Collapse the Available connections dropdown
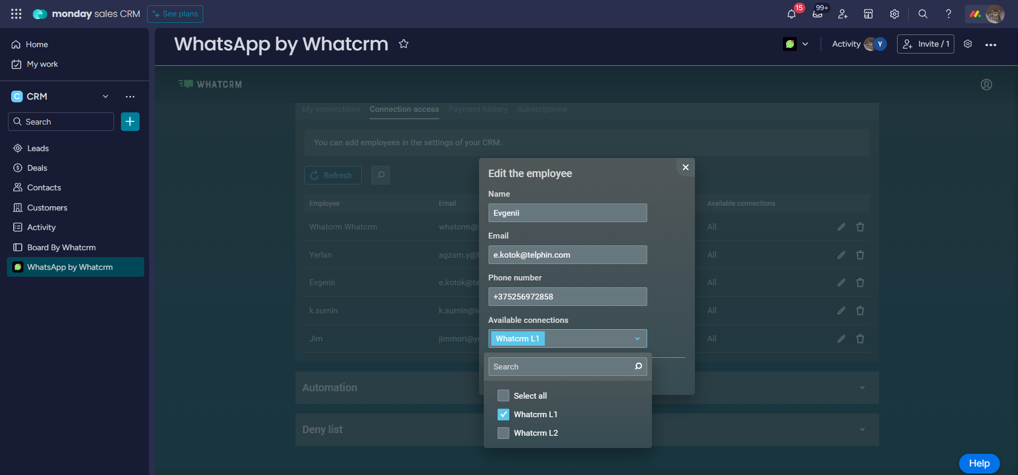The image size is (1018, 475). tap(637, 339)
